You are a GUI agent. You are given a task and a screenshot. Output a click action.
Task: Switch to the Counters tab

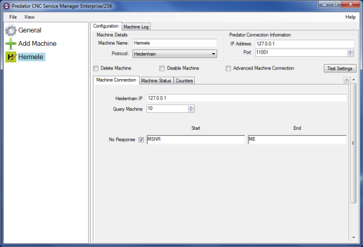(185, 81)
